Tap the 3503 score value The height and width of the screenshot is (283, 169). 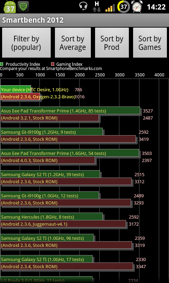click(147, 154)
